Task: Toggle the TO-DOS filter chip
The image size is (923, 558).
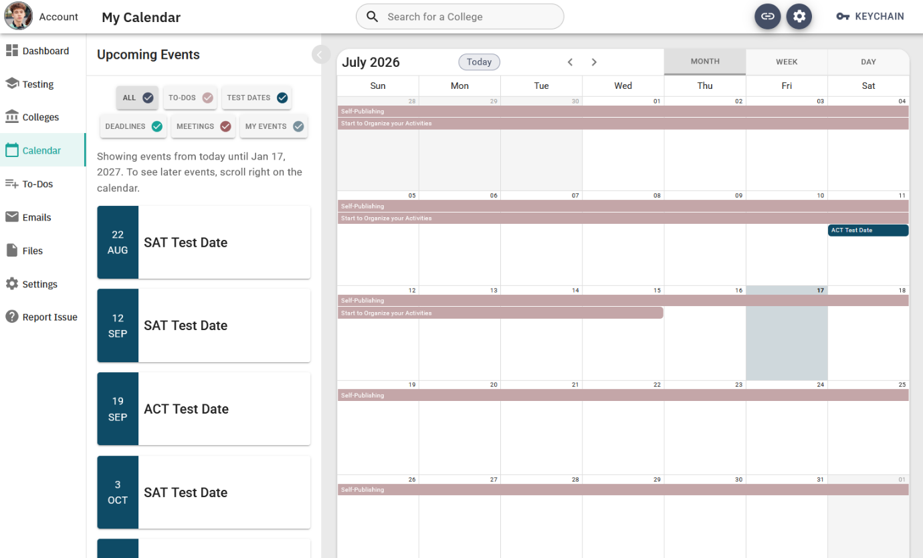Action: tap(191, 98)
